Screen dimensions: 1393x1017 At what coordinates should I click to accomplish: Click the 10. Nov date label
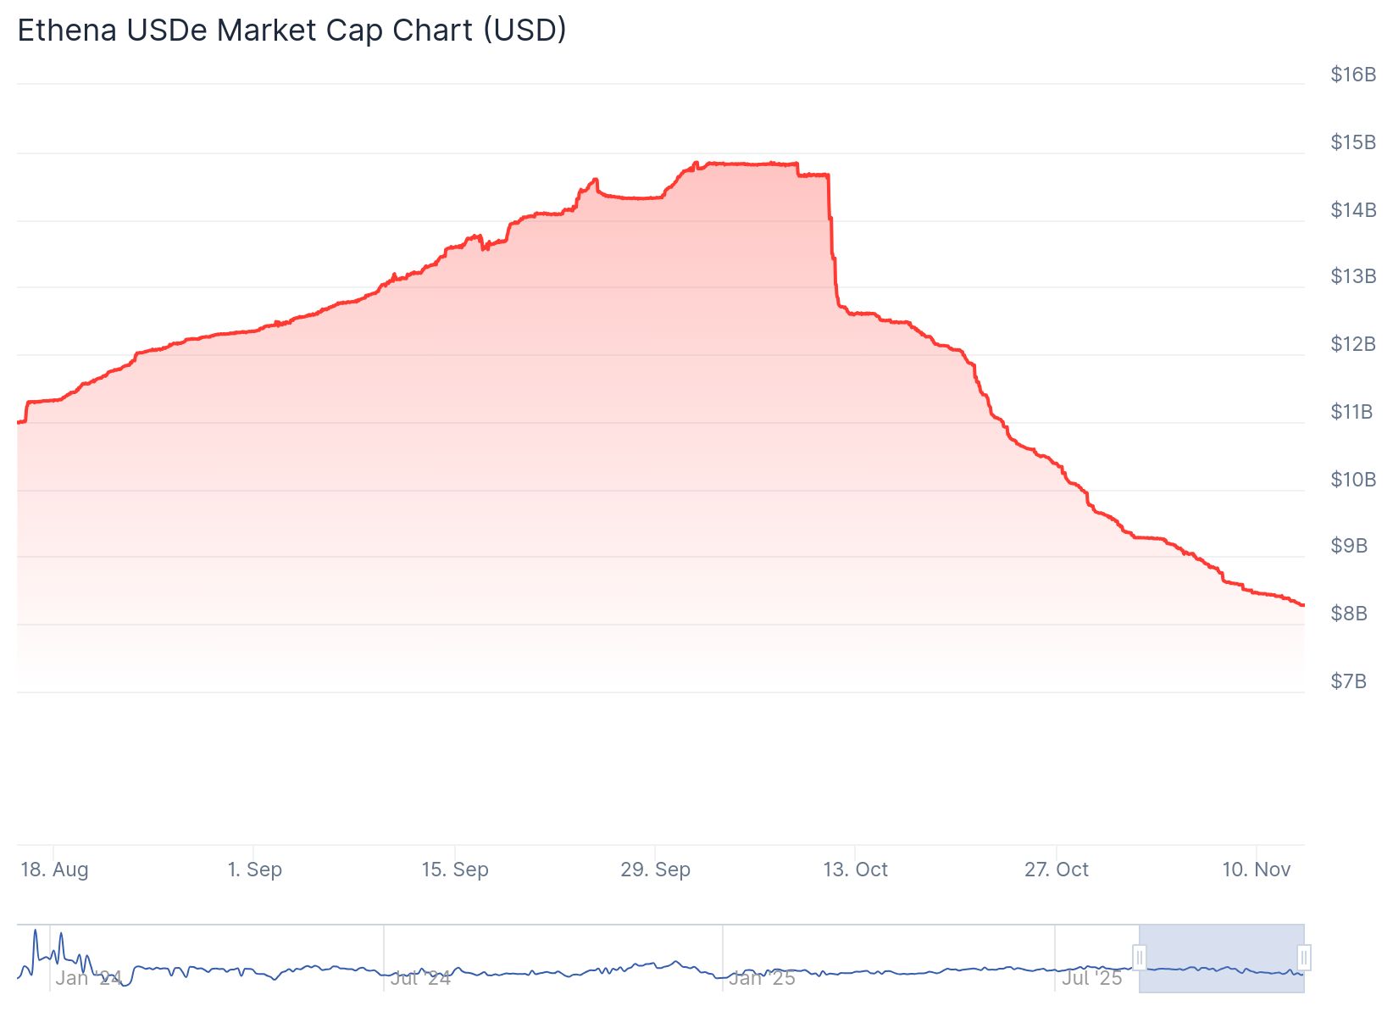1256,870
